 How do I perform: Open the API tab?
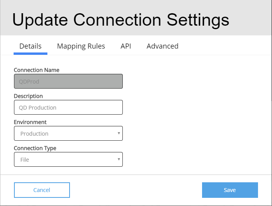click(126, 46)
